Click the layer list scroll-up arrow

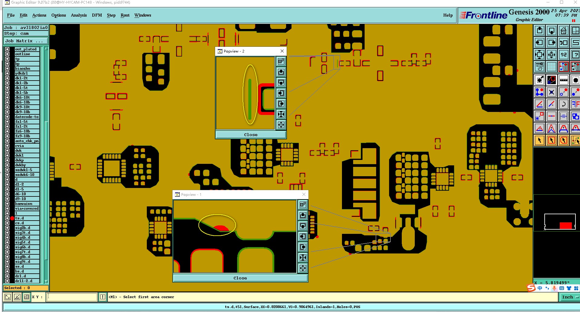click(46, 49)
